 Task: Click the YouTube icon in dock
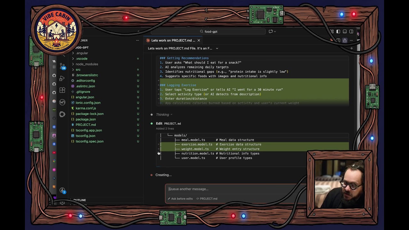point(54,152)
